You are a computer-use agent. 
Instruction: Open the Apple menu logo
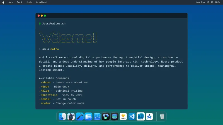[3, 2]
